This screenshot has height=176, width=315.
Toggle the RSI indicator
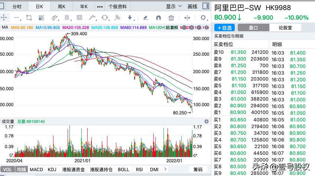(139, 170)
